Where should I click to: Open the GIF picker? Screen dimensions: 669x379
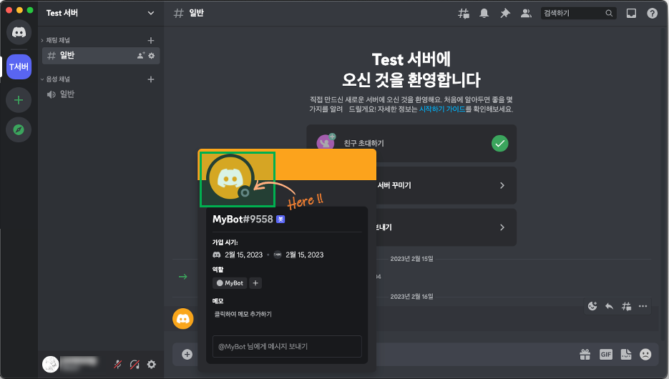pos(606,354)
